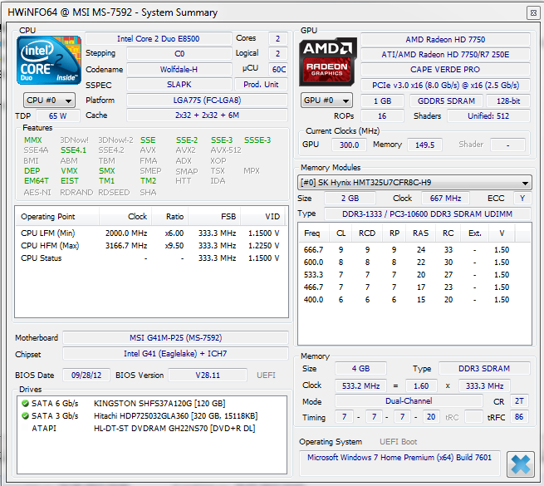The width and height of the screenshot is (544, 486).
Task: Select the CPU Status row
Action: click(x=150, y=258)
